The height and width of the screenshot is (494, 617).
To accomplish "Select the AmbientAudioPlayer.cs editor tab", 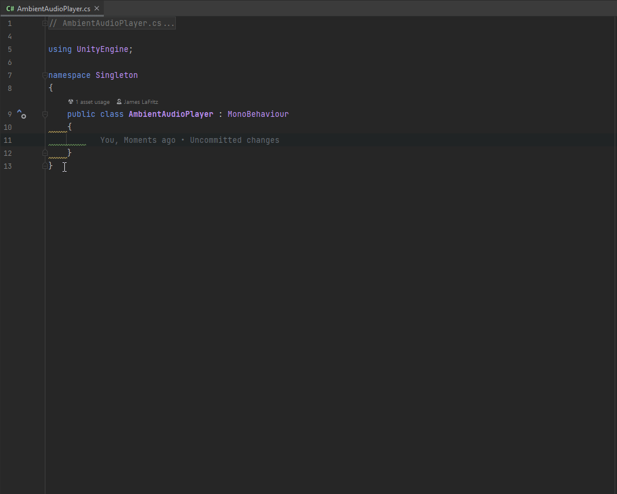I will [52, 8].
